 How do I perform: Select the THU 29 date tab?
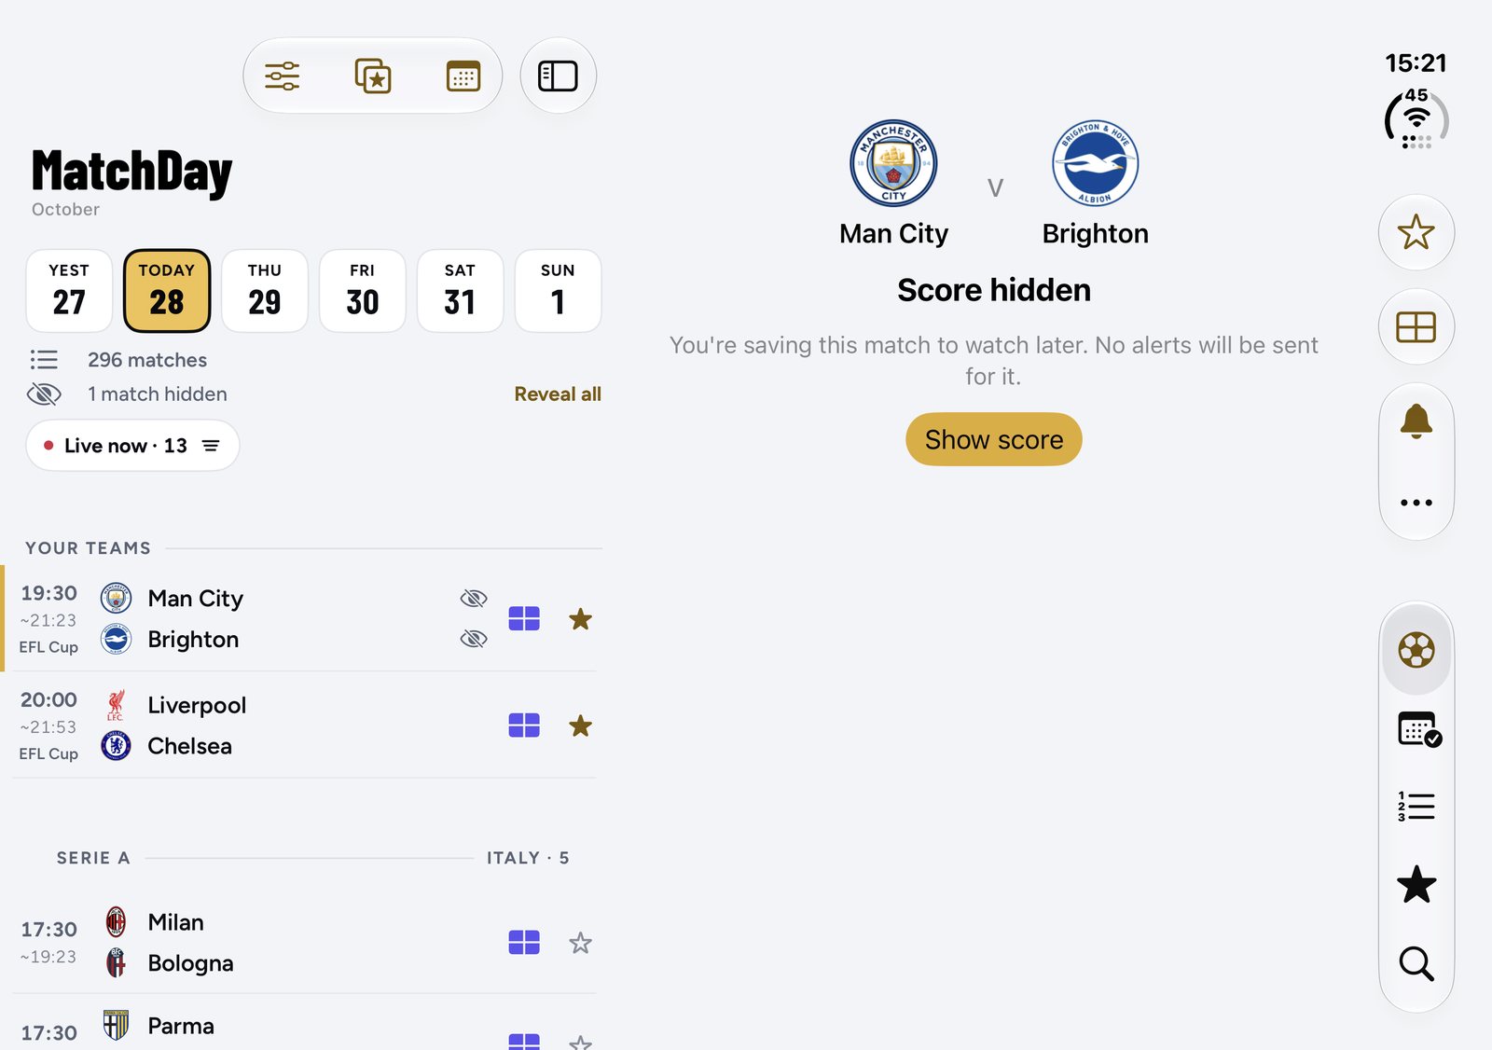coord(265,290)
